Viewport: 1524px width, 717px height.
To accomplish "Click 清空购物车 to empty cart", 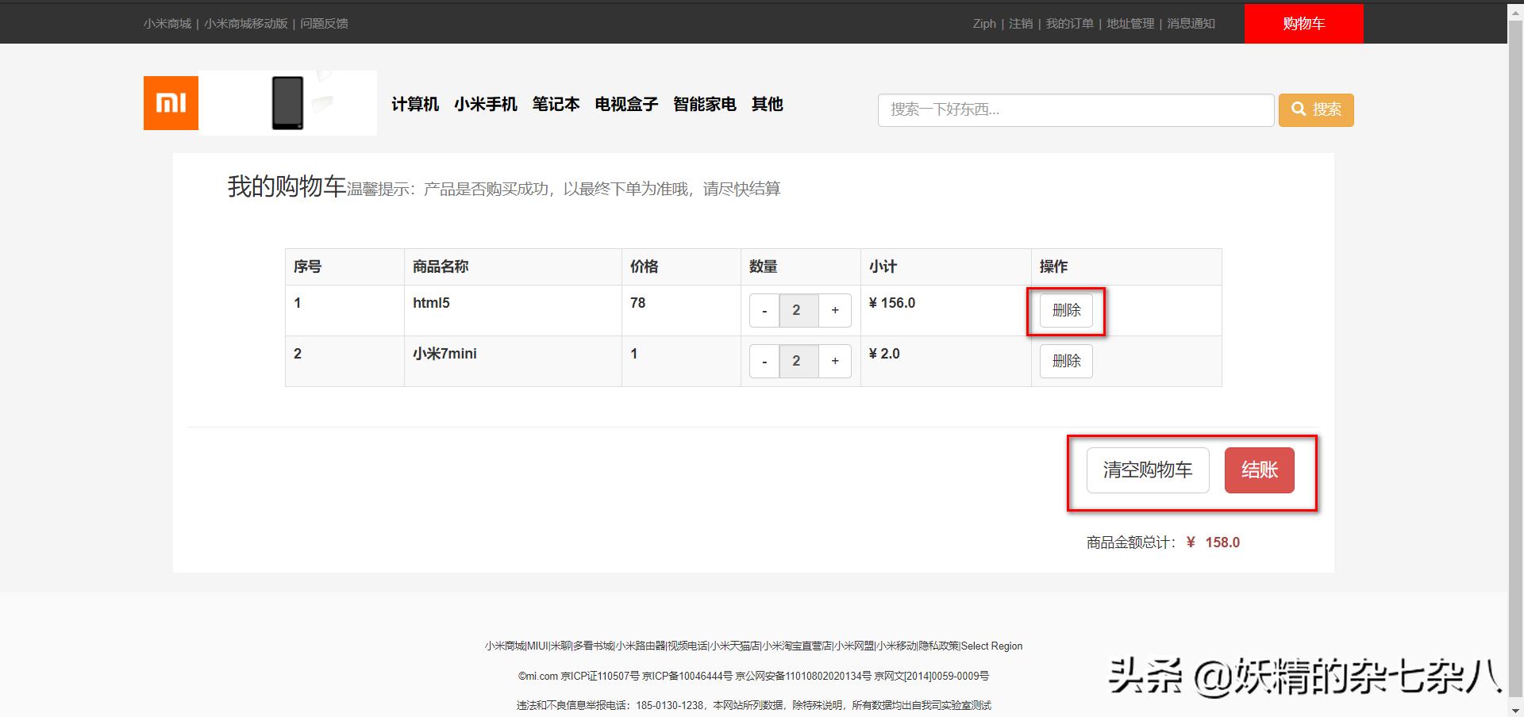I will point(1146,470).
